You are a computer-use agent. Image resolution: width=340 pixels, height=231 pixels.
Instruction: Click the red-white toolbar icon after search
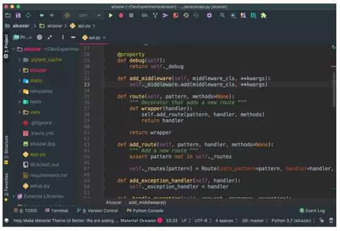click(243, 15)
